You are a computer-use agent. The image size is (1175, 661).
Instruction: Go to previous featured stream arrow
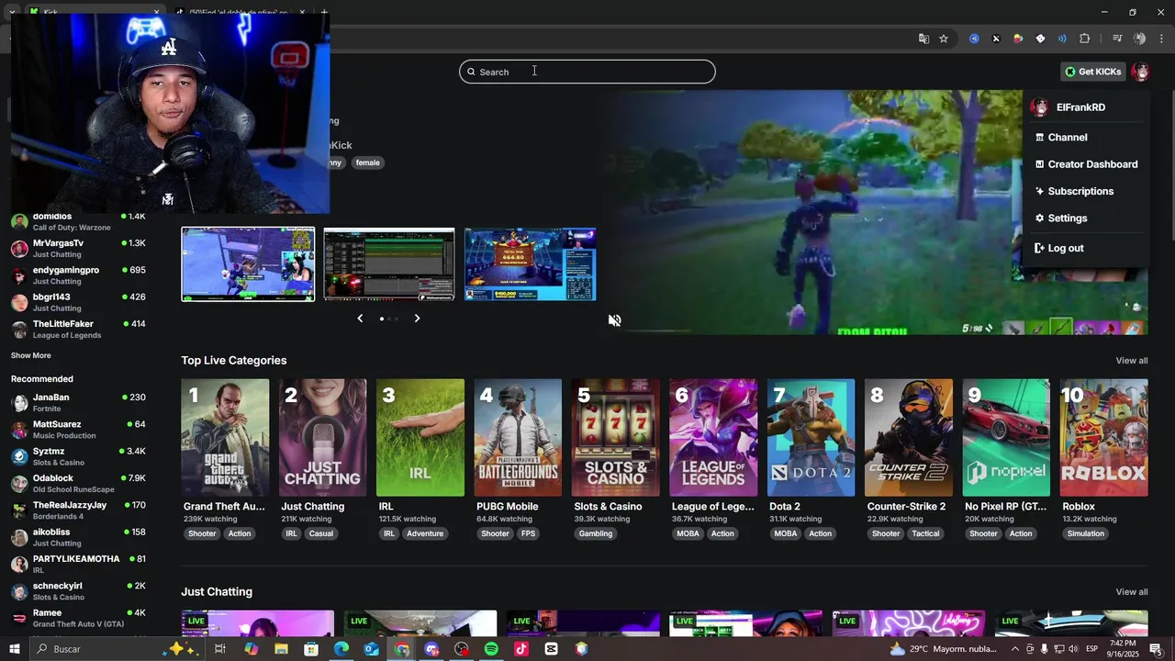pyautogui.click(x=360, y=319)
